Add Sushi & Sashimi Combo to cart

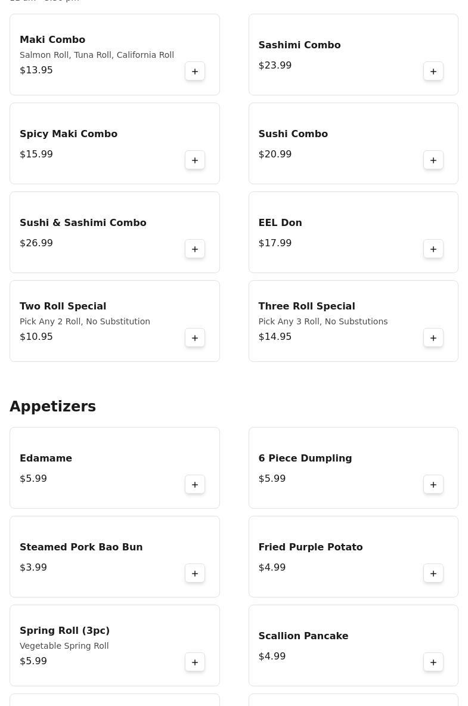[195, 249]
